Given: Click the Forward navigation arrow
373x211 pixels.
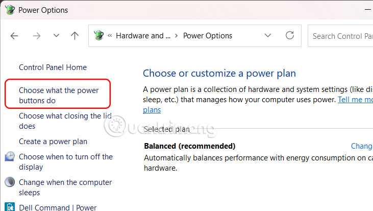Looking at the screenshot, I should tap(36, 36).
